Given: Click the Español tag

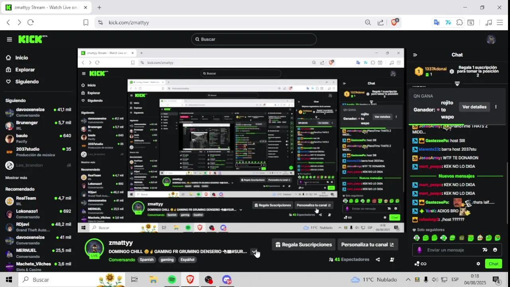Looking at the screenshot, I should pos(187,259).
